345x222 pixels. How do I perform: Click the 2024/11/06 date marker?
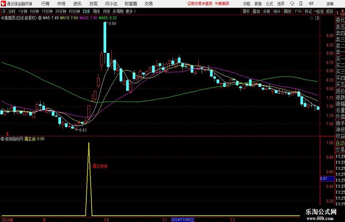[x=183, y=219]
